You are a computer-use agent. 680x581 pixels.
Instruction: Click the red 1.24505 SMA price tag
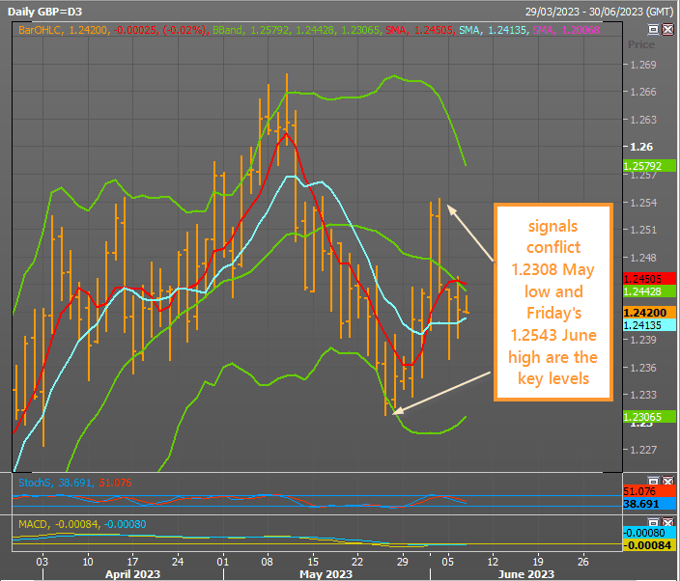pyautogui.click(x=641, y=278)
